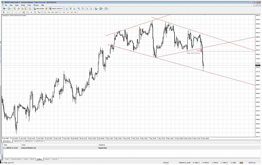Expand the Templates dropdown arrow

(108, 8)
